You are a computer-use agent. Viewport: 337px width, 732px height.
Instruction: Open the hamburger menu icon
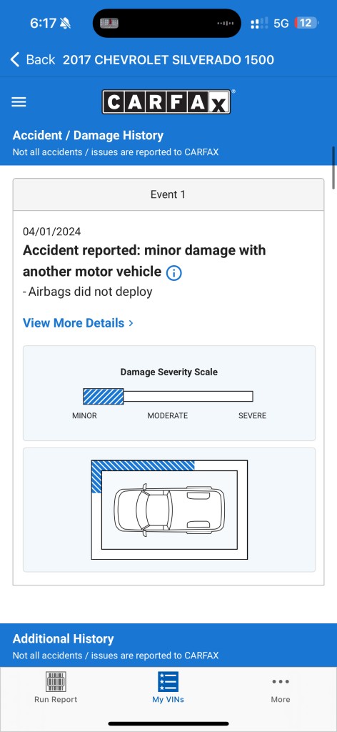(19, 102)
